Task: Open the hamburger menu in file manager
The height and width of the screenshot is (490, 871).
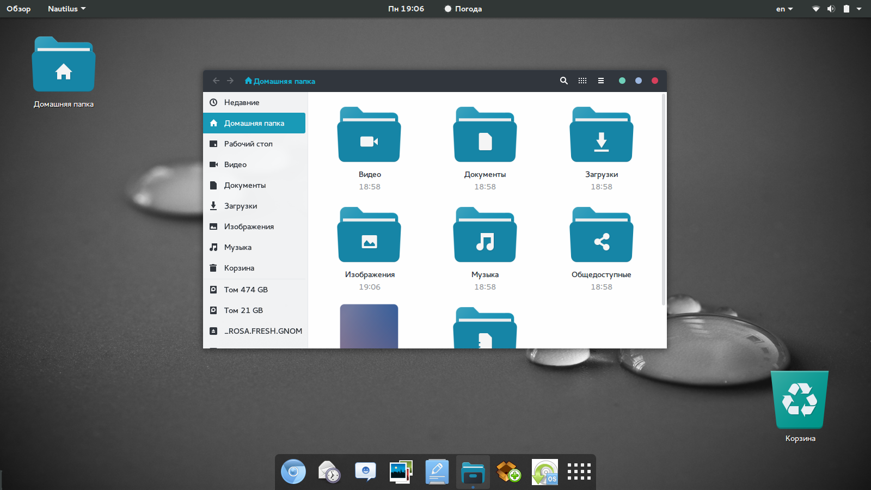Action: 601,81
